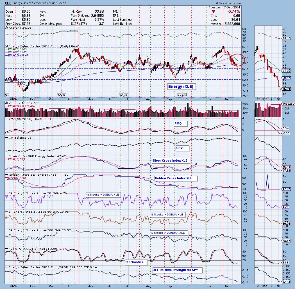Click the 55.11 Silver Cross EMA tag
The height and width of the screenshot is (289, 295).
pos(286,167)
